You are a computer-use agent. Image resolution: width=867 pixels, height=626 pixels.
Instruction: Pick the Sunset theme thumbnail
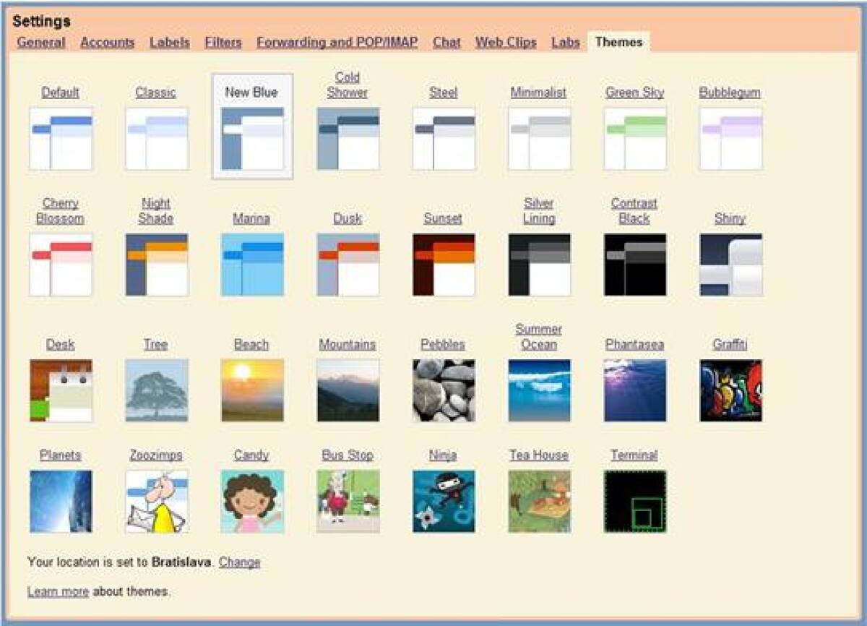pos(444,265)
